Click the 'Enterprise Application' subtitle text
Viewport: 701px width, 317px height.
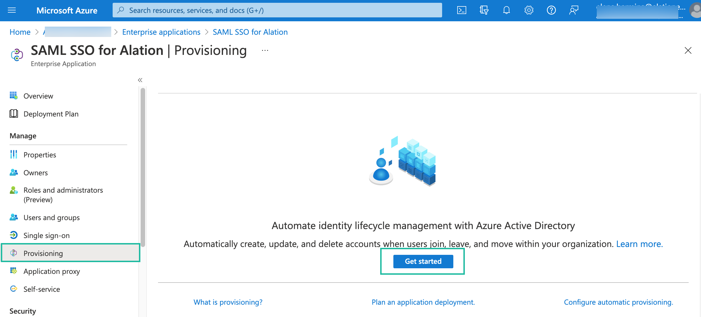pos(63,64)
